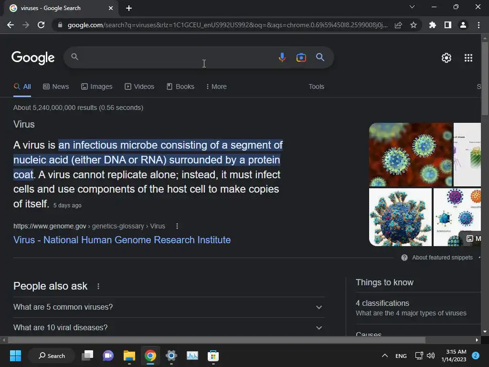Screen dimensions: 489x367
Task: Open the single blue spiky virus thumbnail
Action: [x=401, y=217]
